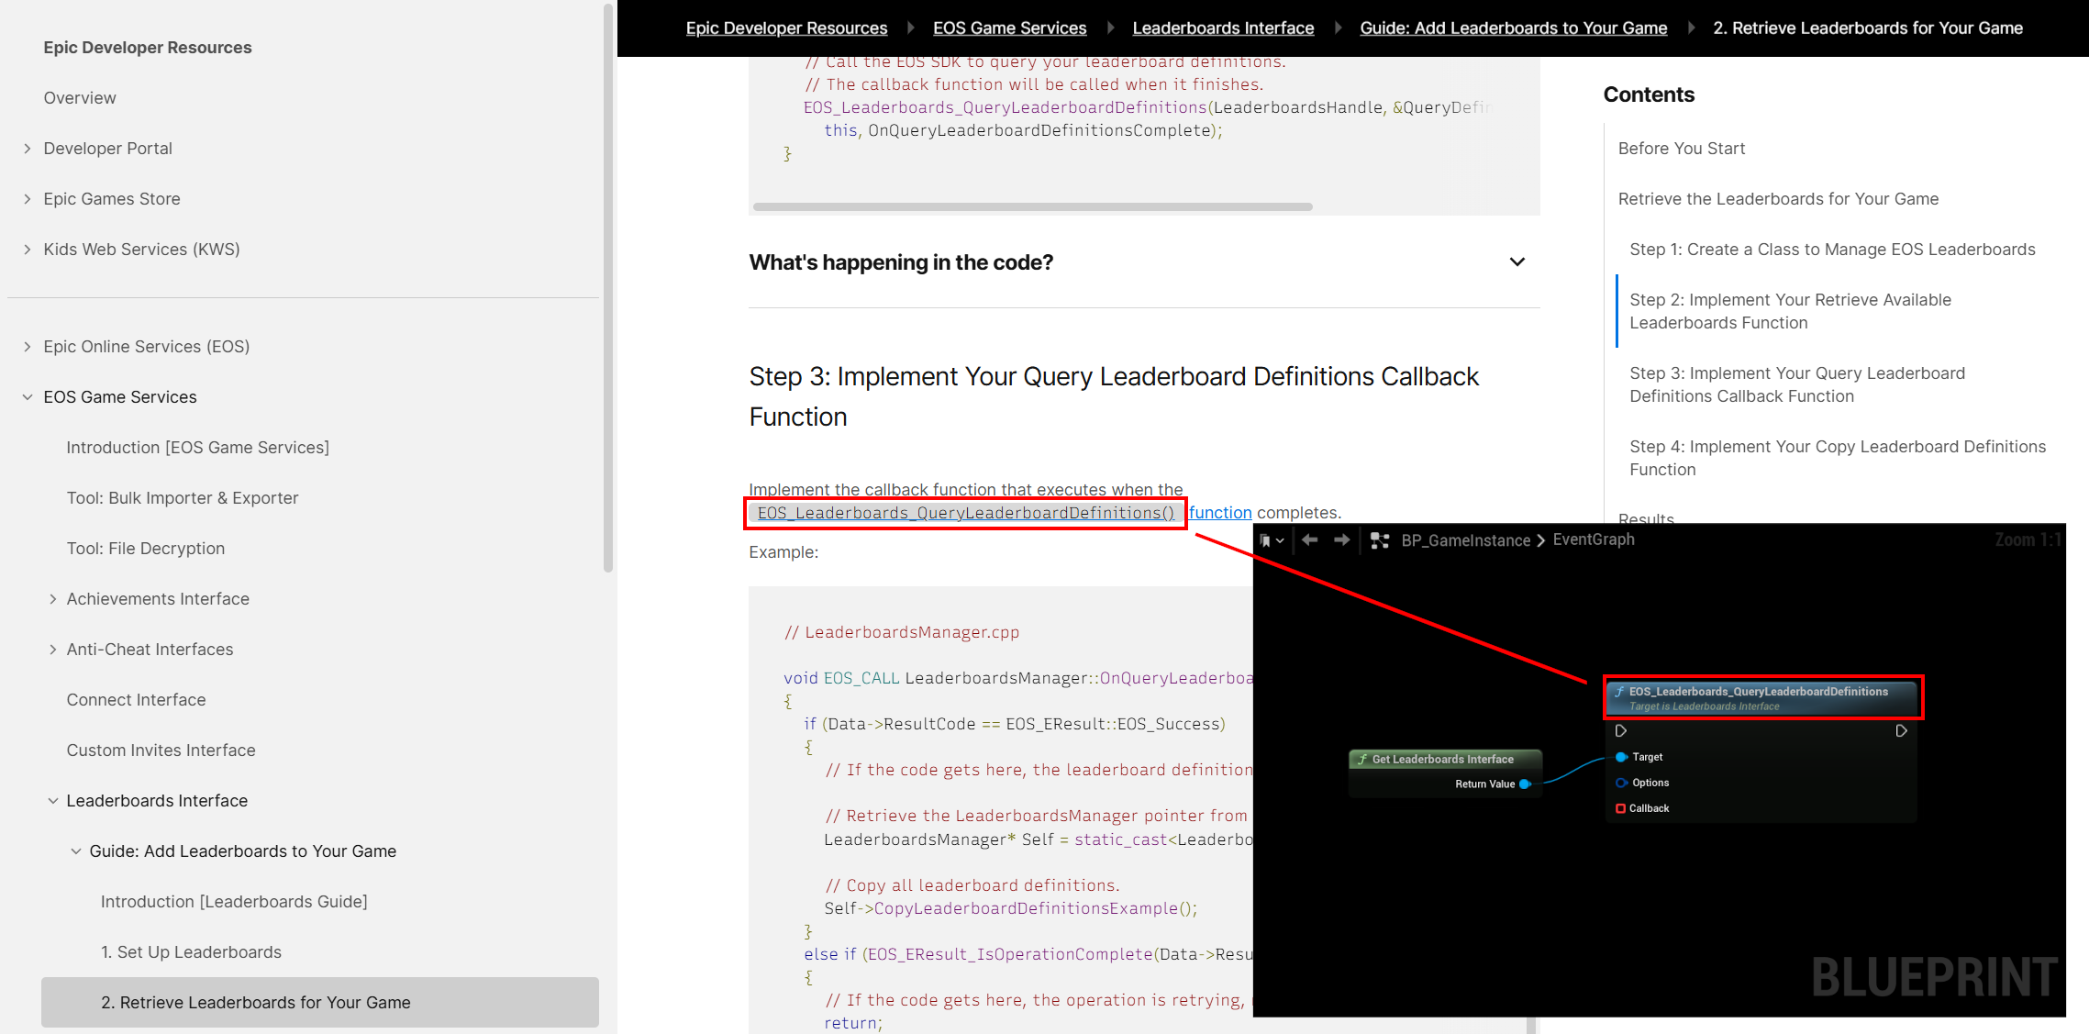
Task: Select "1. Set Up Leaderboards" in sidebar
Action: pyautogui.click(x=191, y=952)
